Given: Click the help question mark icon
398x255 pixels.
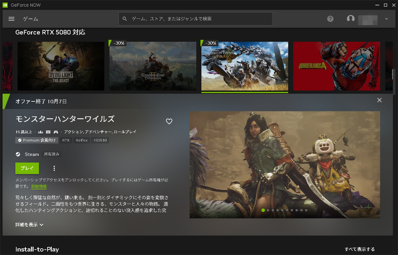Looking at the screenshot, I should (x=330, y=19).
